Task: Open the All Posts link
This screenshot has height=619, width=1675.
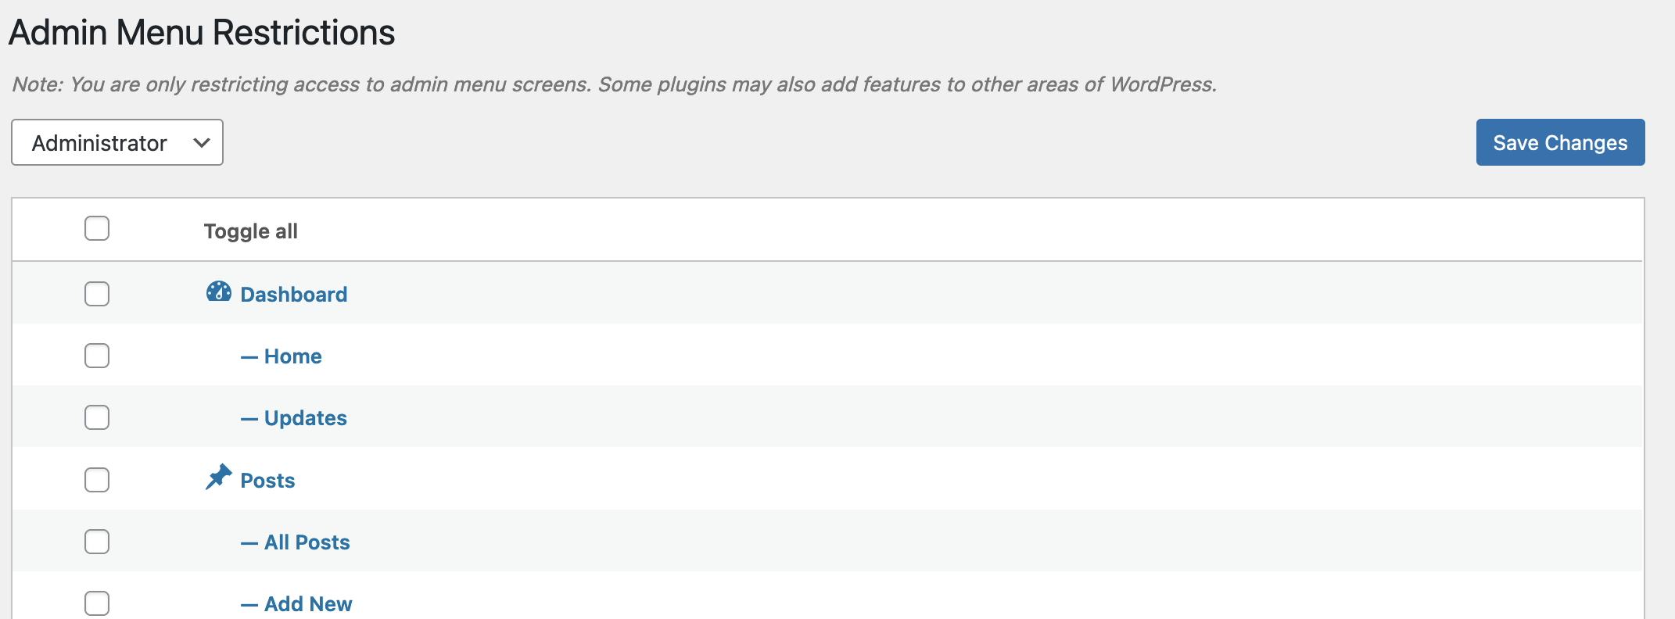Action: tap(307, 541)
